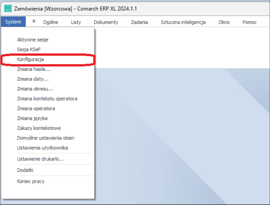Click the Comarch ERP XL app icon

click(x=8, y=8)
